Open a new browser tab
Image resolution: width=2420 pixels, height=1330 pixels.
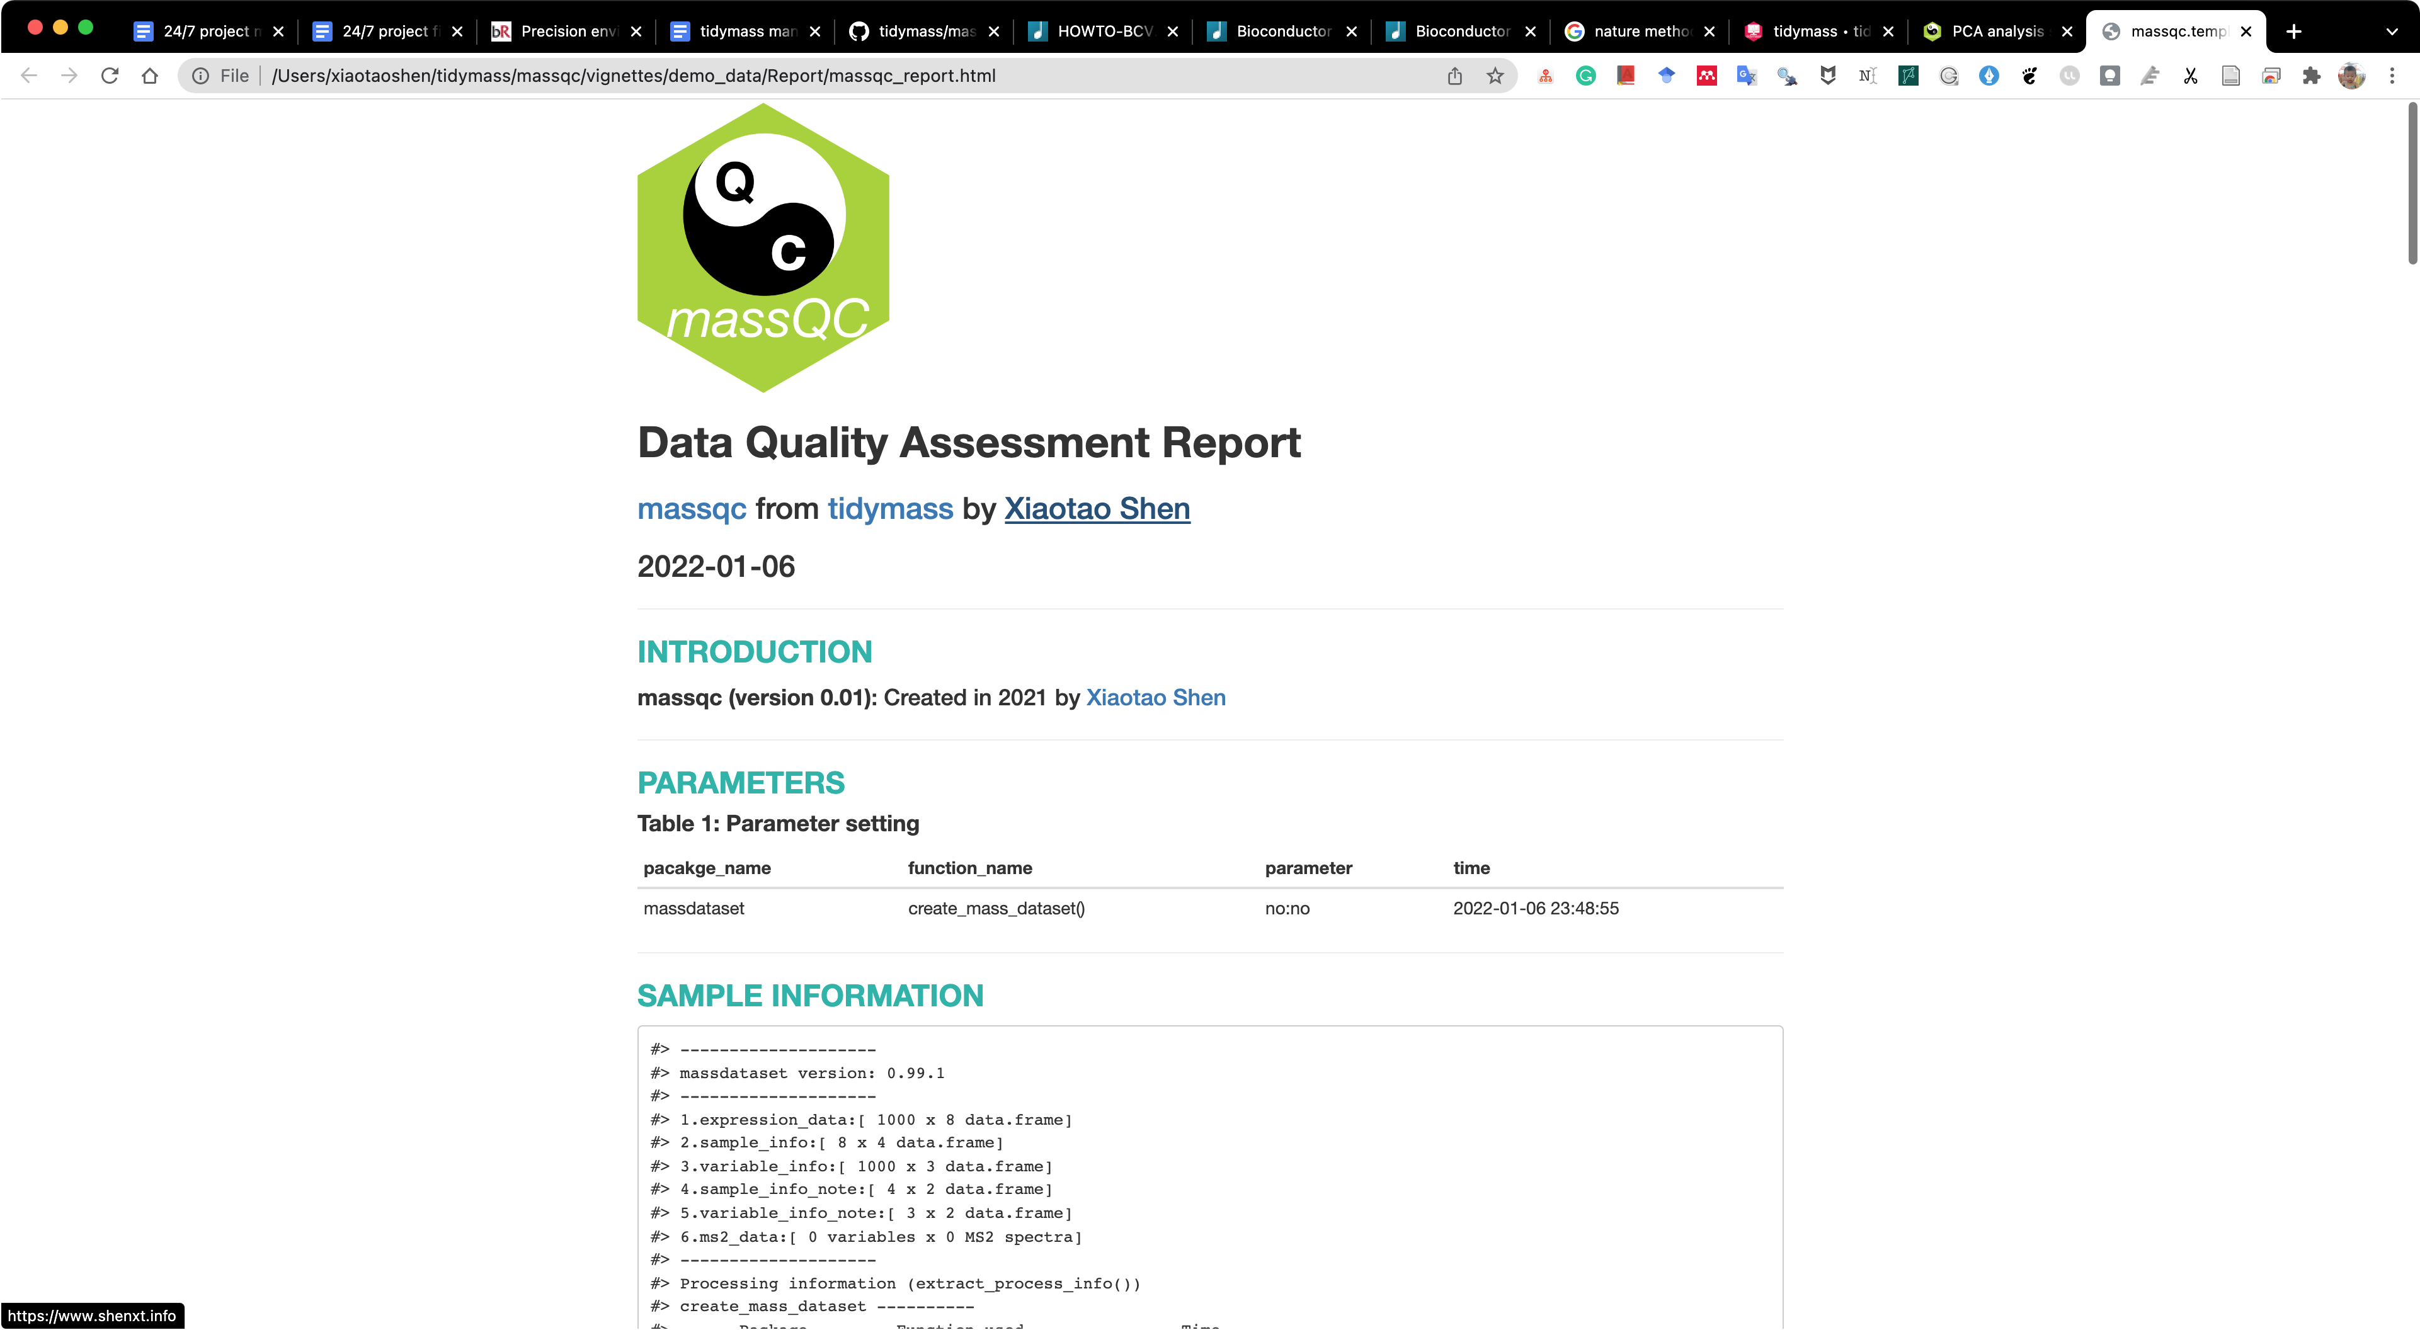[x=2293, y=31]
